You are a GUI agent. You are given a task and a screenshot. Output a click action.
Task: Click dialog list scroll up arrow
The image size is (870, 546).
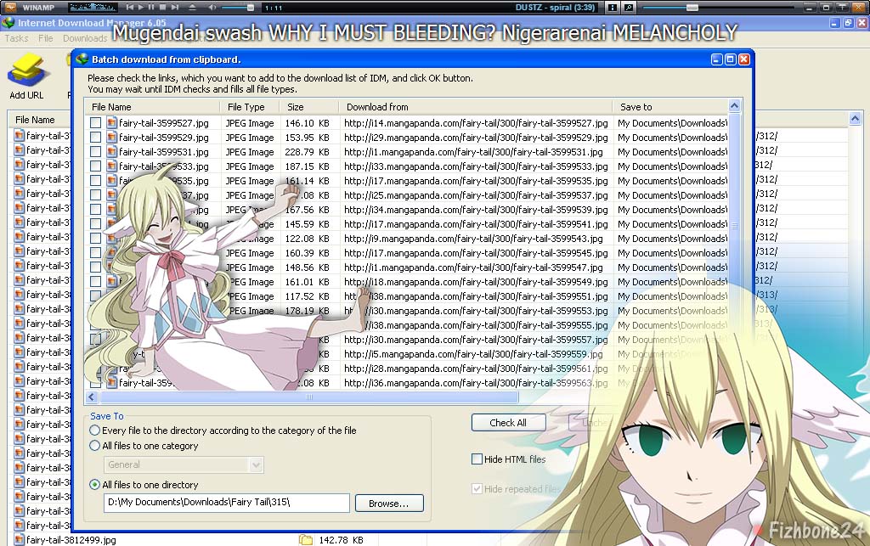(735, 106)
